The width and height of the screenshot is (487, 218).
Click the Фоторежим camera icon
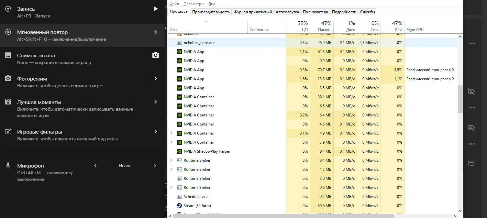pos(8,79)
